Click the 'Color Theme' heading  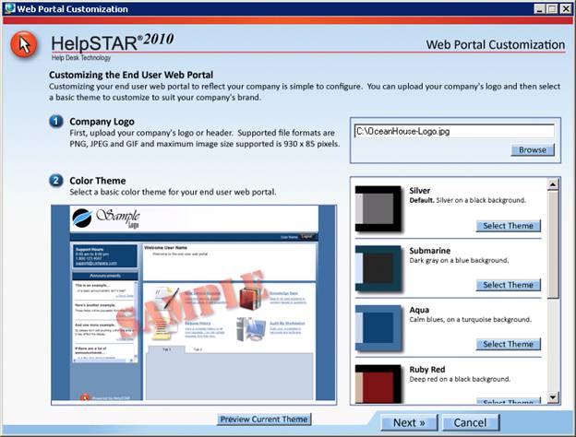tap(98, 181)
